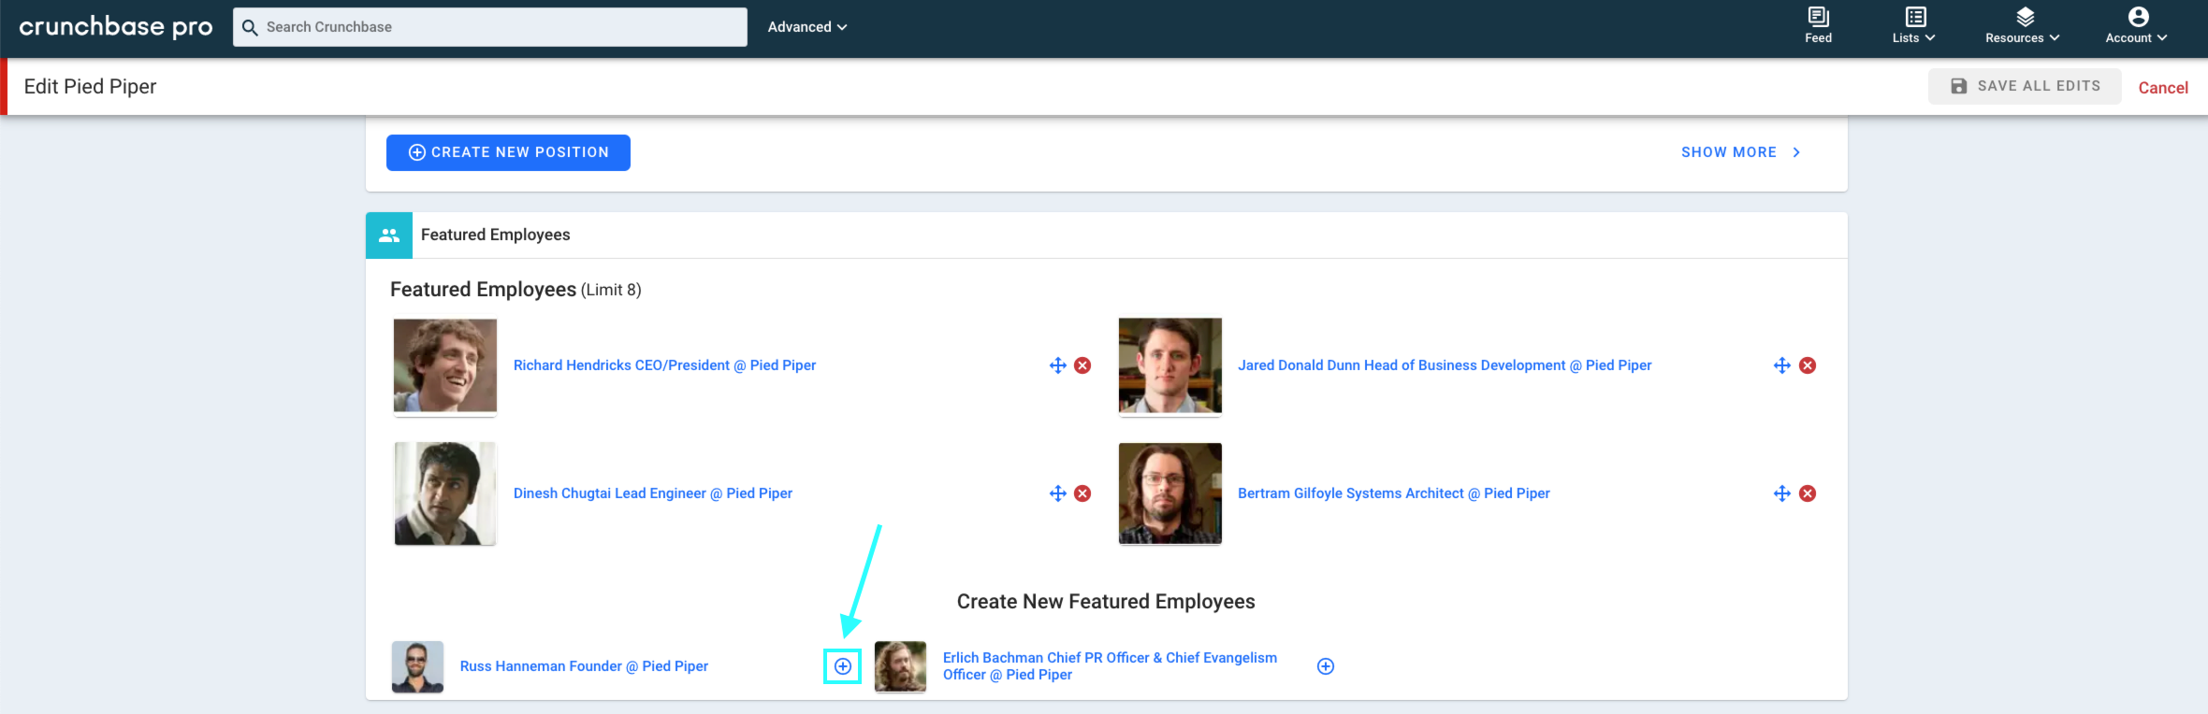Click Russ Hanneman photo thumbnail
This screenshot has width=2208, height=714.
(417, 666)
